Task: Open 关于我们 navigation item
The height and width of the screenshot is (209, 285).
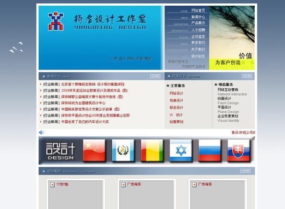Action: (x=198, y=49)
